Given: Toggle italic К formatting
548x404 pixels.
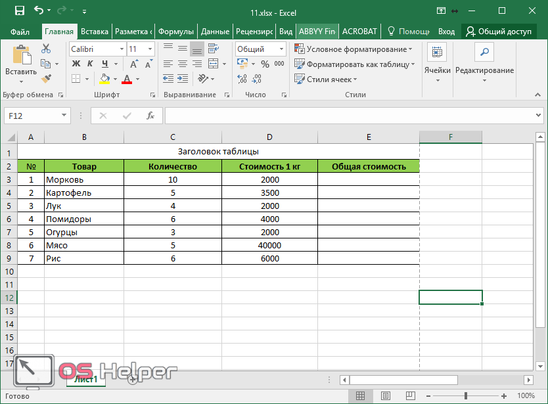Looking at the screenshot, I should click(89, 64).
